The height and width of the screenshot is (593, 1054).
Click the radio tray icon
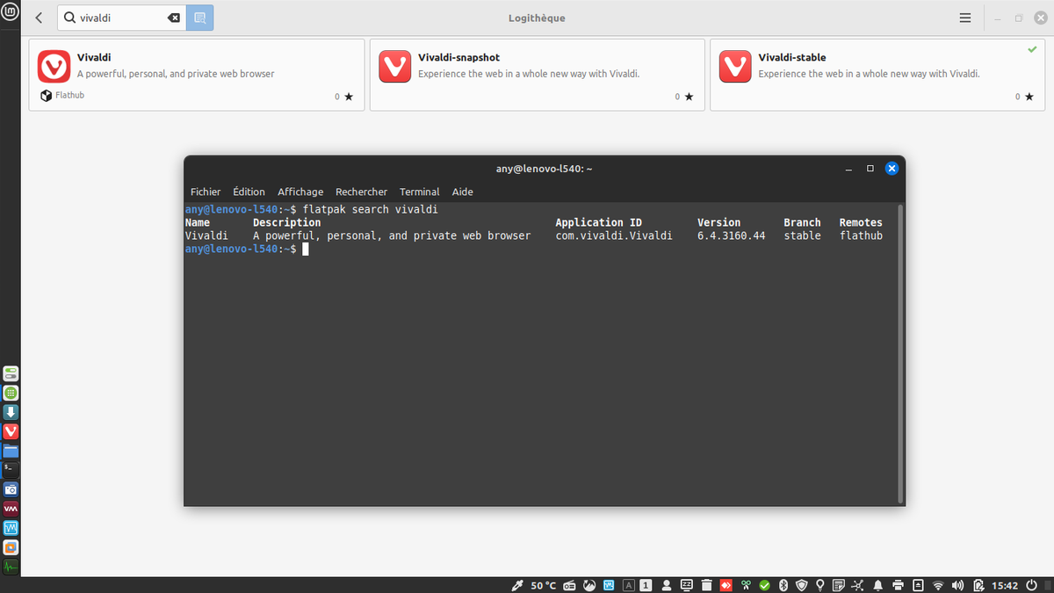click(x=570, y=585)
